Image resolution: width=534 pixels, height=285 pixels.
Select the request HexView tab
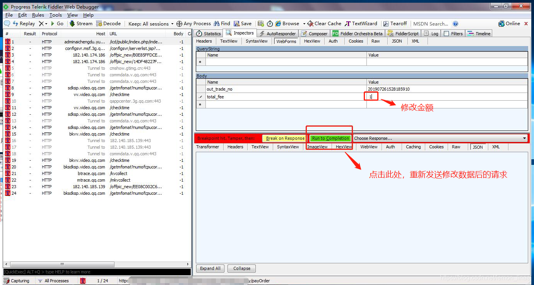pyautogui.click(x=312, y=41)
